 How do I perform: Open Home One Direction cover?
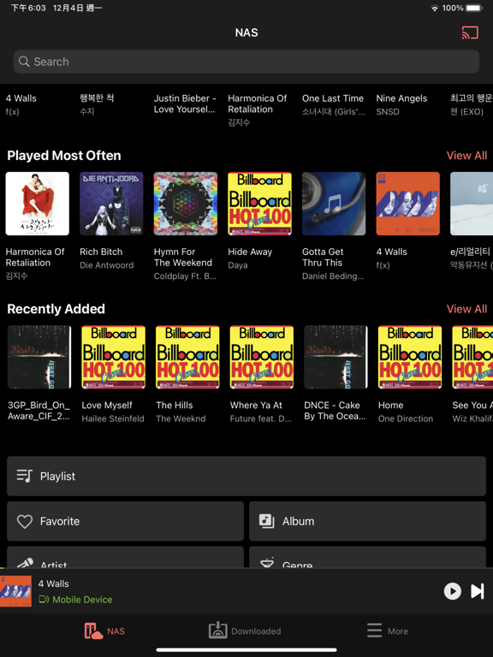pyautogui.click(x=410, y=357)
